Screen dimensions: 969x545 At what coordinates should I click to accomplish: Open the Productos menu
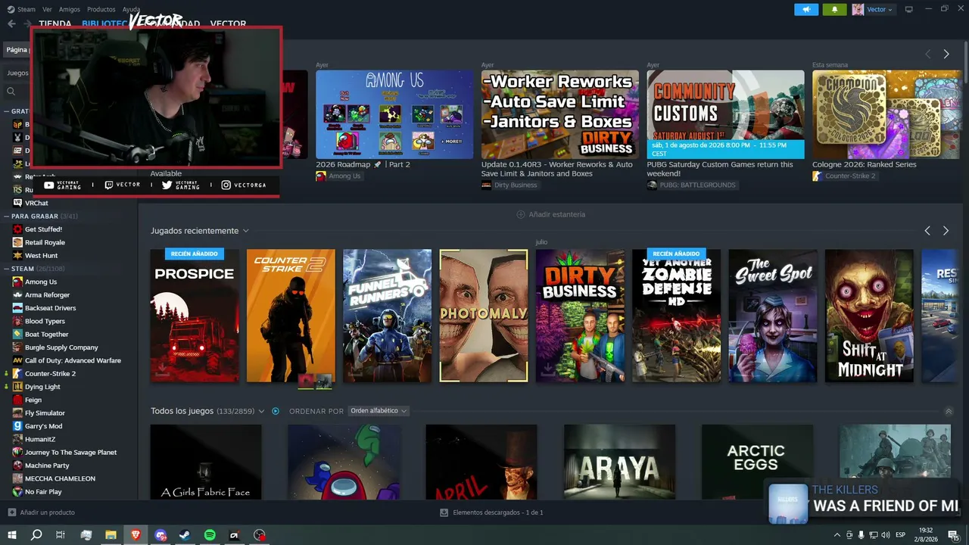[101, 9]
